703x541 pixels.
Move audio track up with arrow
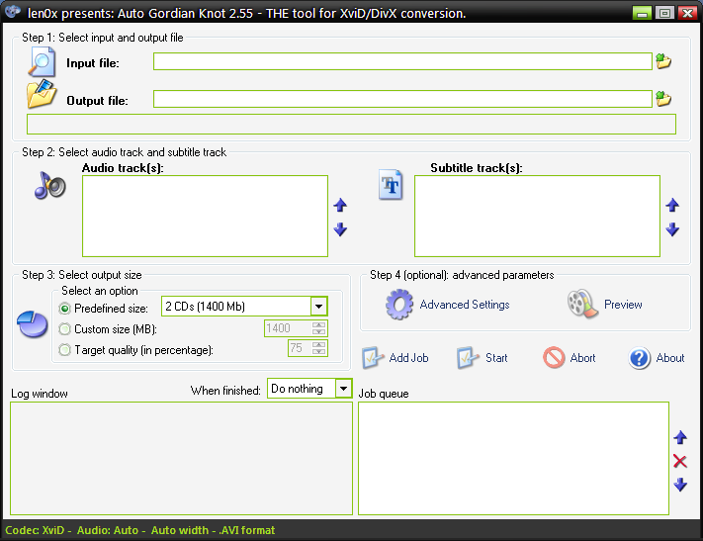(x=340, y=205)
